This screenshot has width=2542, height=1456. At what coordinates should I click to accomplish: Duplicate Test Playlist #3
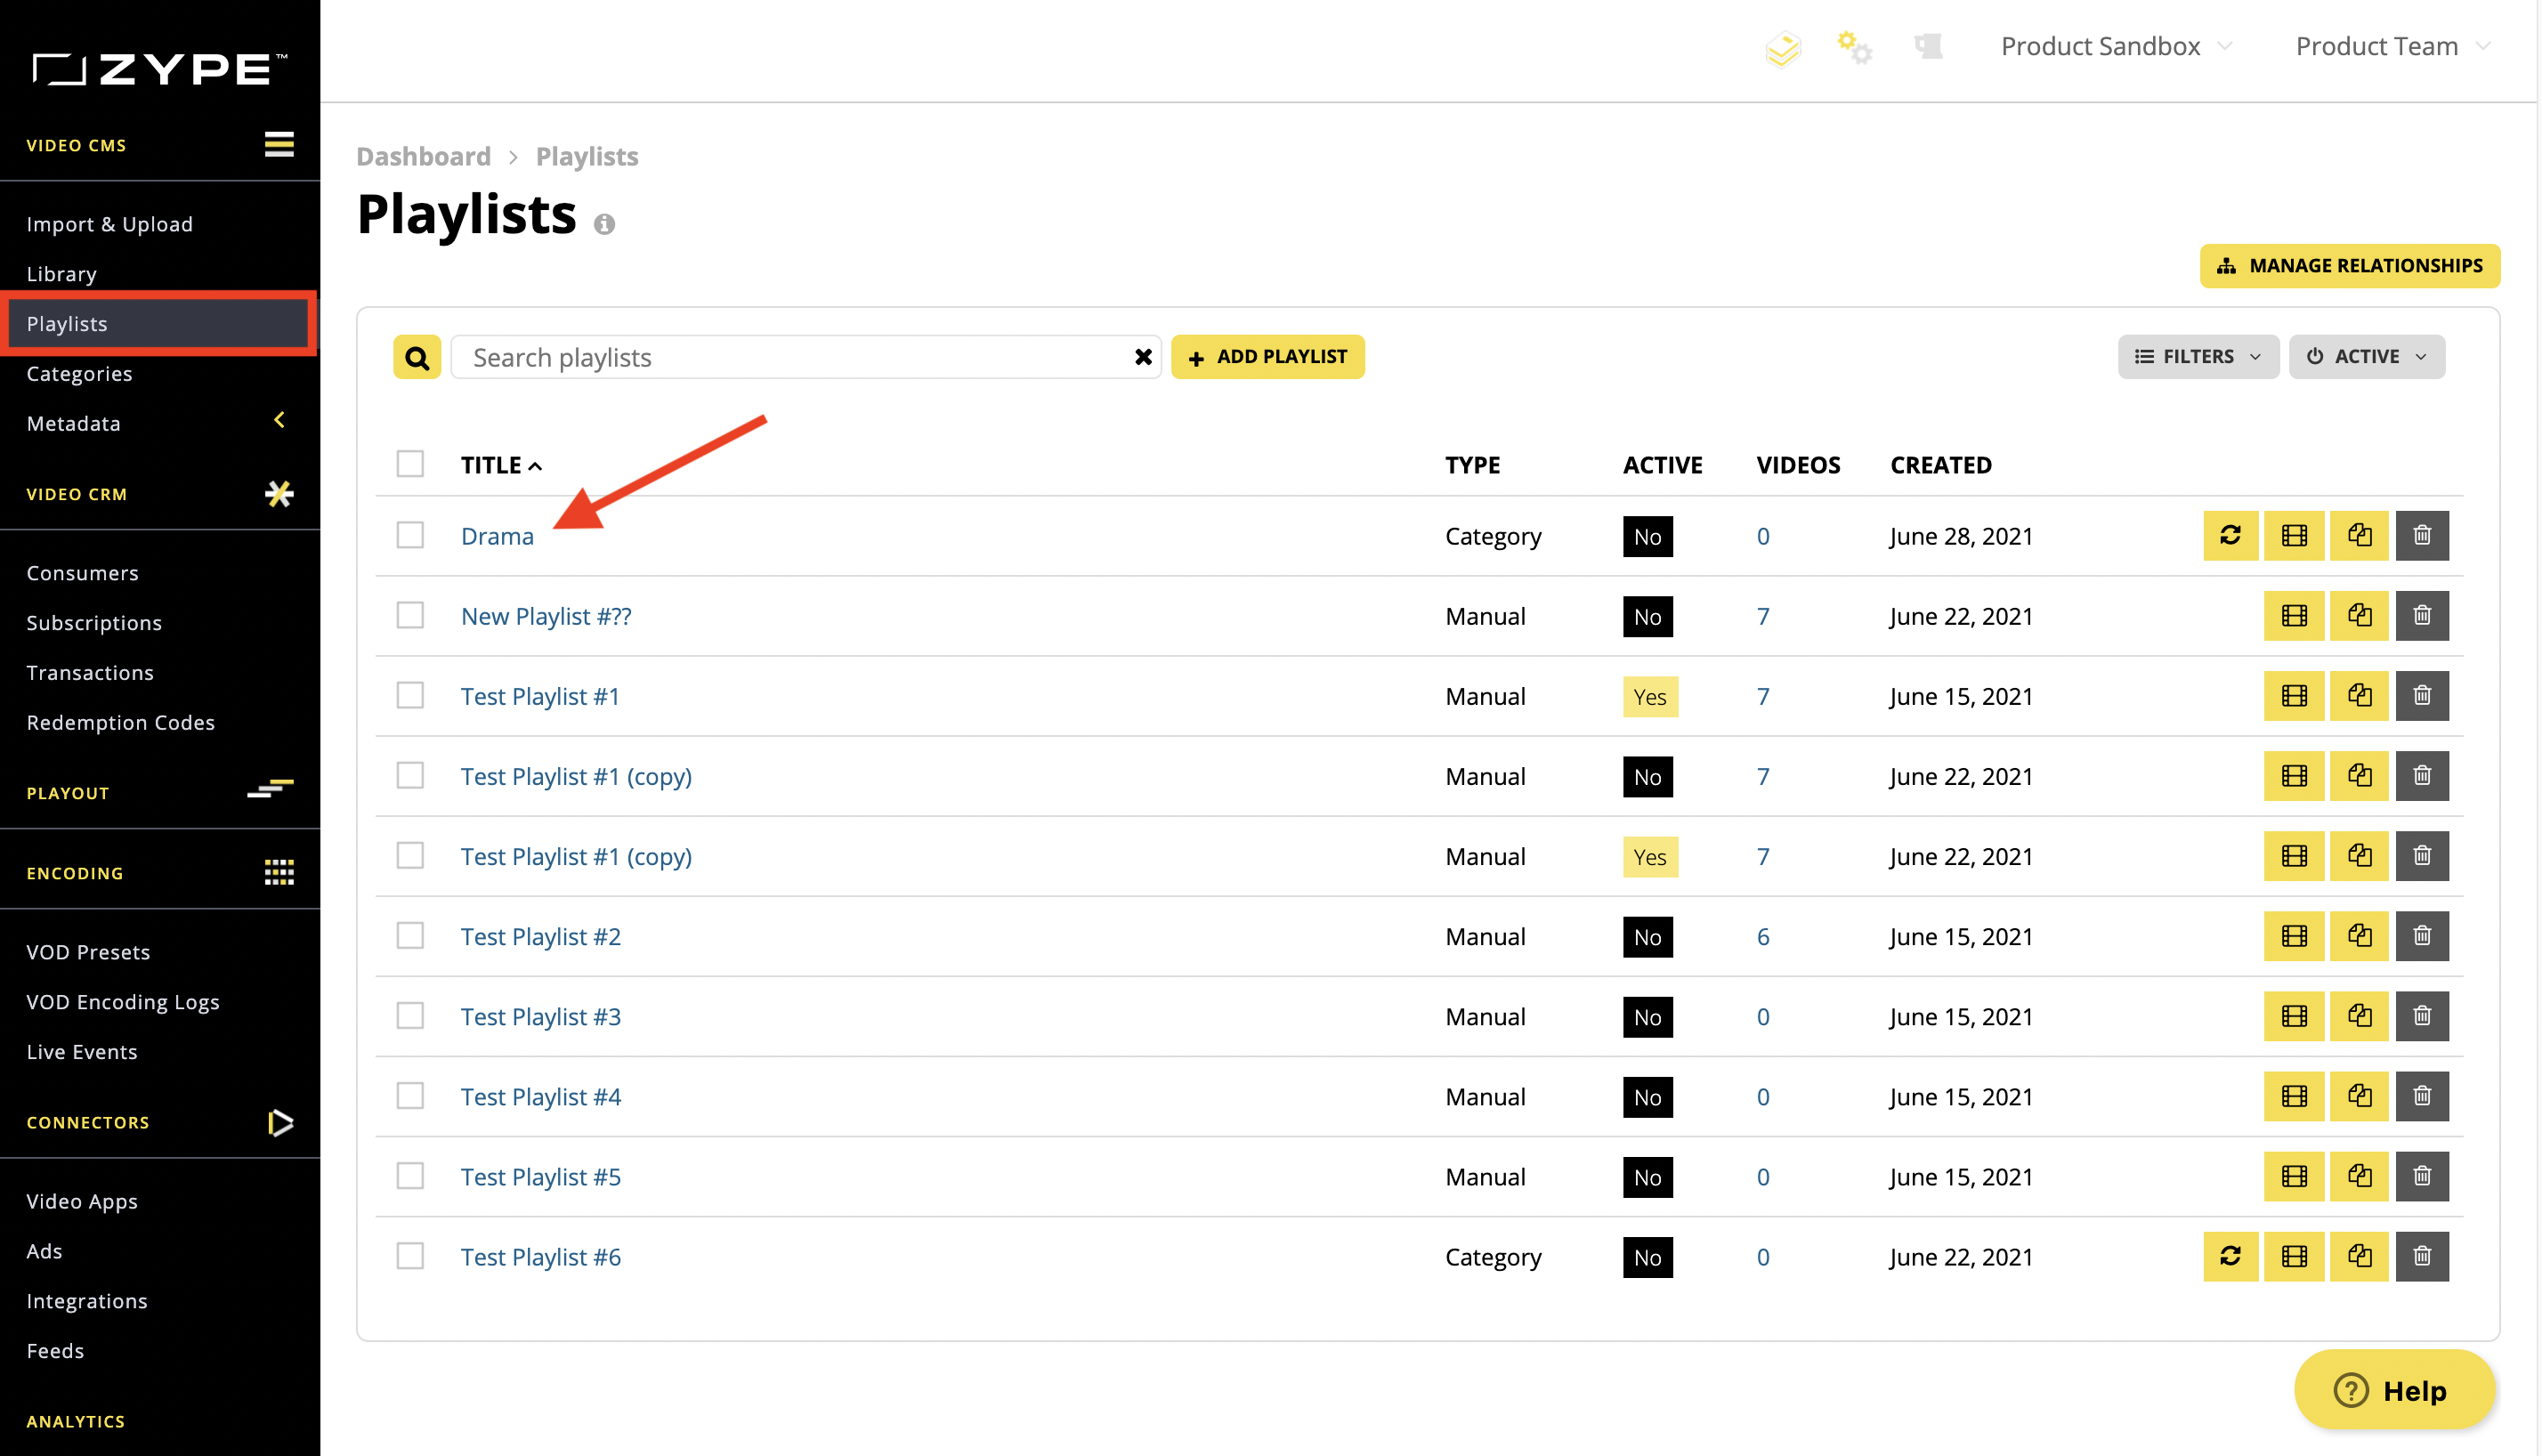tap(2359, 1016)
